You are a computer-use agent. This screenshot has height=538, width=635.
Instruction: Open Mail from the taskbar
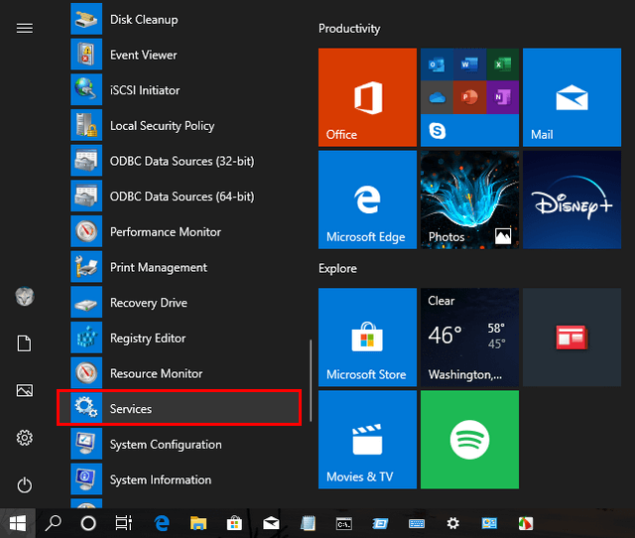[x=271, y=523]
